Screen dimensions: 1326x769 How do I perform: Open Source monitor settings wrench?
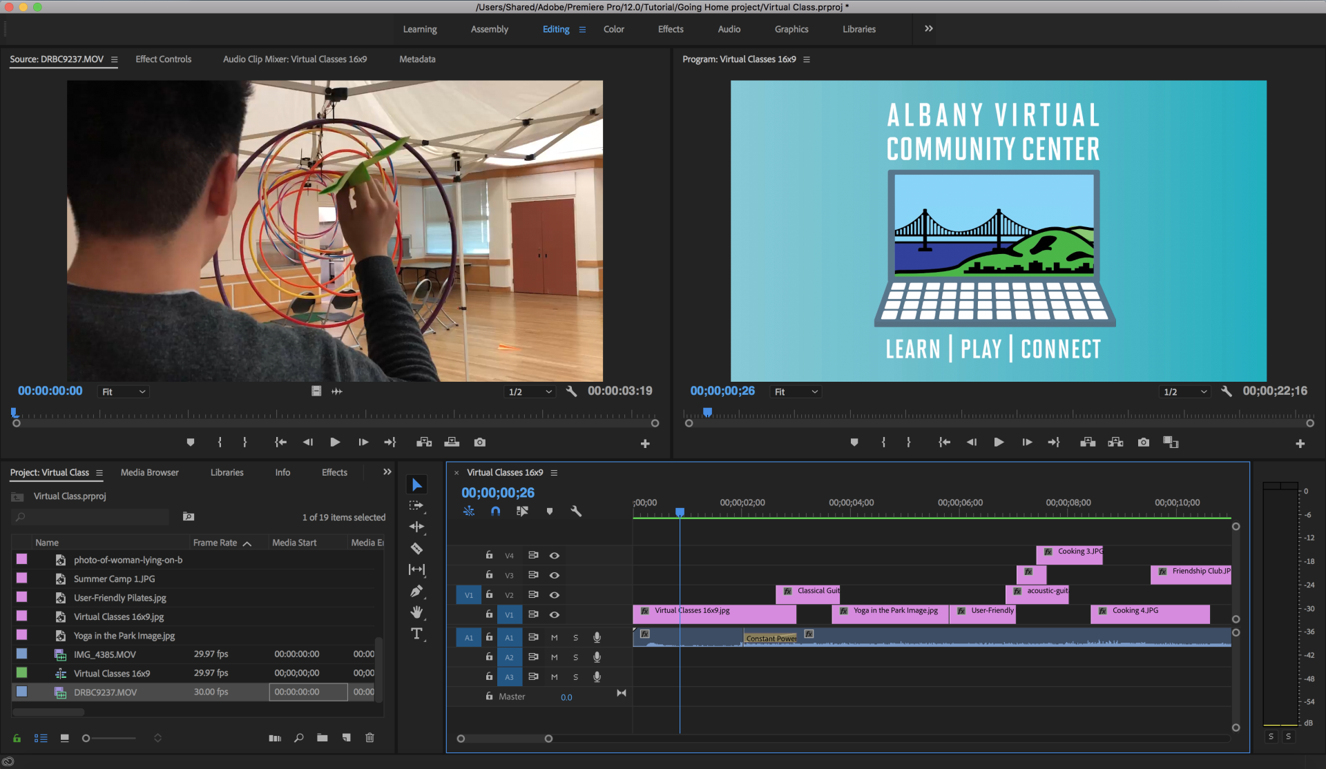(571, 391)
